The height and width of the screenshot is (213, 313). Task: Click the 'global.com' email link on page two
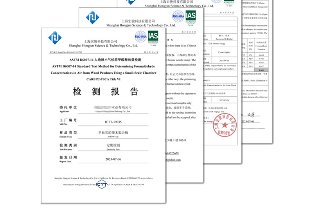(173, 160)
